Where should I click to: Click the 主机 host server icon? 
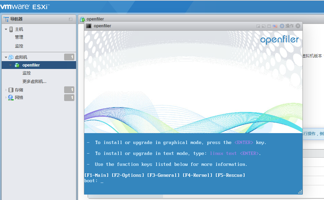(x=11, y=29)
